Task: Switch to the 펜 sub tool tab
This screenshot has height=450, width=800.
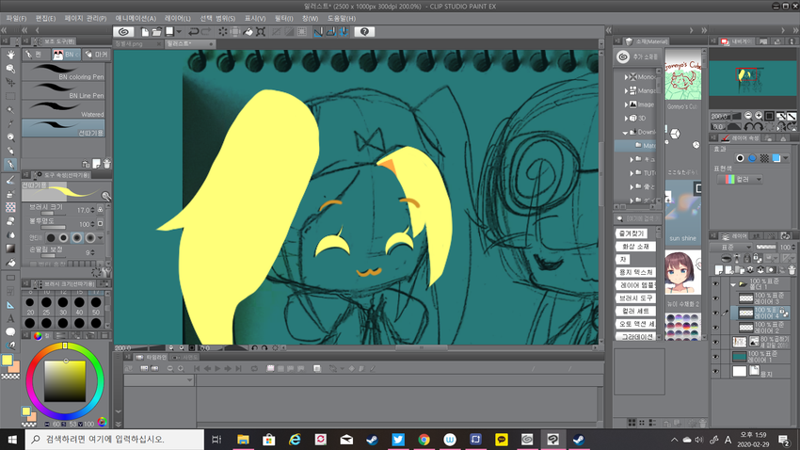Action: pos(36,54)
